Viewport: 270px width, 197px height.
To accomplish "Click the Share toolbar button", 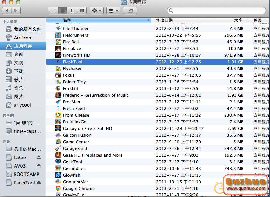I will point(130,11).
